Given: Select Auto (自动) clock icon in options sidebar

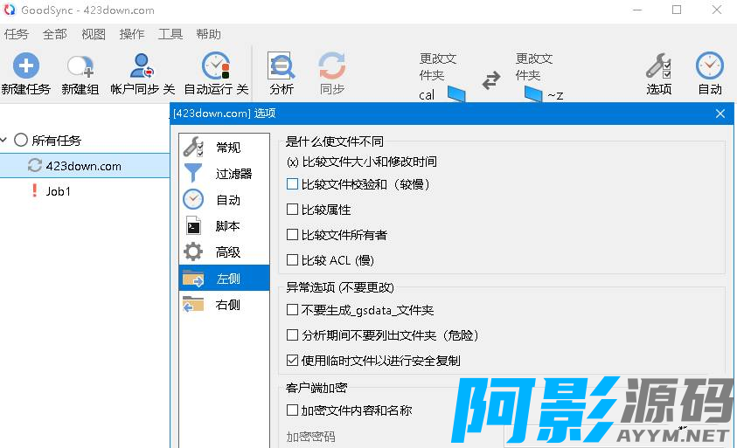Looking at the screenshot, I should click(x=193, y=200).
